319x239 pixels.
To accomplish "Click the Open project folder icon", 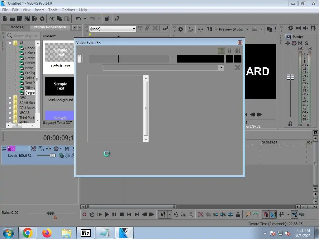I will pyautogui.click(x=12, y=19).
